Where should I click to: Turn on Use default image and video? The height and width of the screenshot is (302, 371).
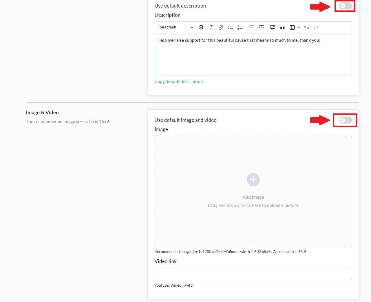point(346,120)
